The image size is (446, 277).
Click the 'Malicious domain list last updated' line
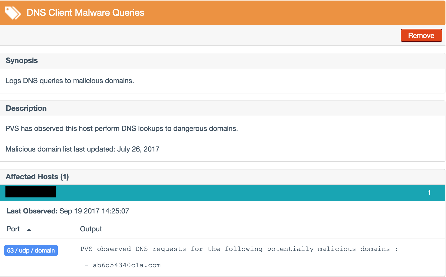83,149
